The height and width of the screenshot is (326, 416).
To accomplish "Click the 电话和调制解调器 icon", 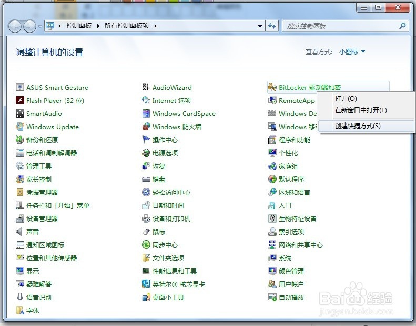I will tap(20, 153).
